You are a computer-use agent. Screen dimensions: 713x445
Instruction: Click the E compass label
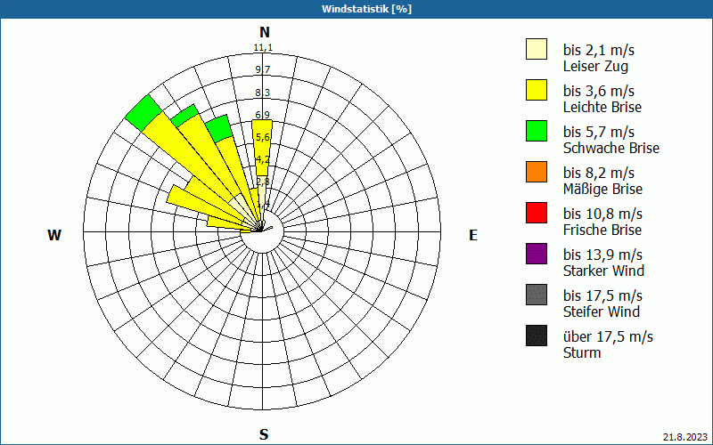pyautogui.click(x=473, y=235)
